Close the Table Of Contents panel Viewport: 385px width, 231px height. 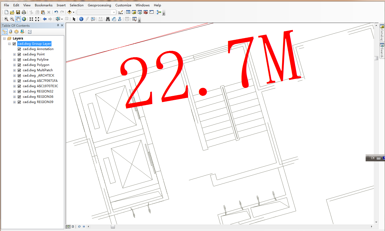62,25
